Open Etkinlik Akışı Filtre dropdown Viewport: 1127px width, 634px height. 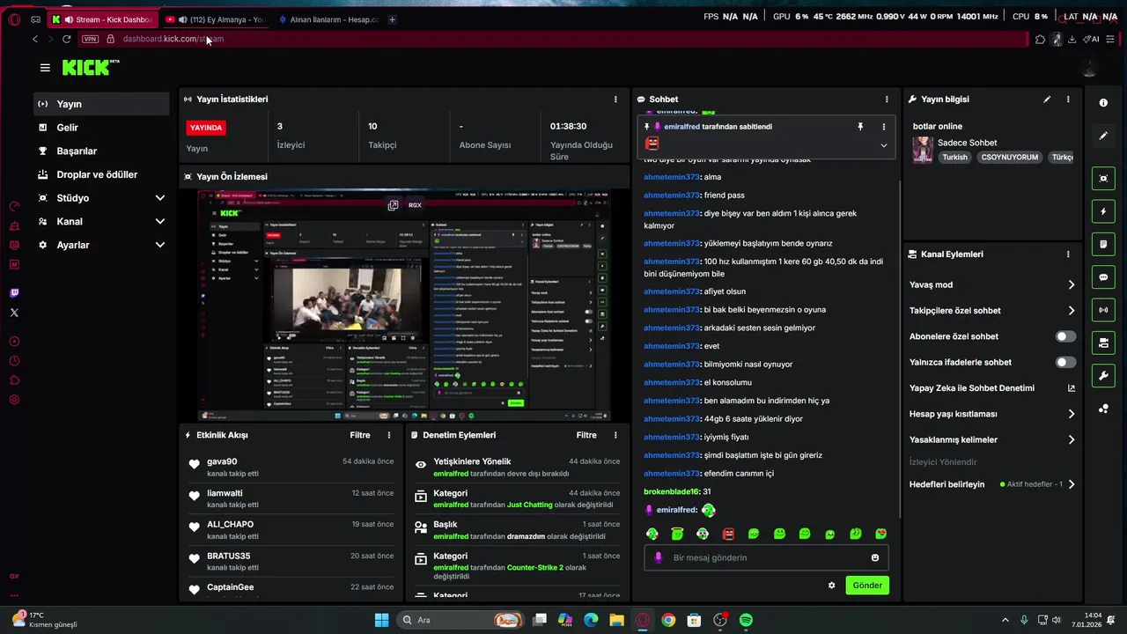click(360, 435)
